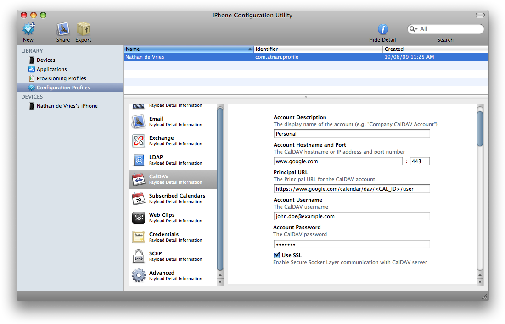The height and width of the screenshot is (324, 505).
Task: Select Applications in the Library sidebar
Action: (x=70, y=69)
